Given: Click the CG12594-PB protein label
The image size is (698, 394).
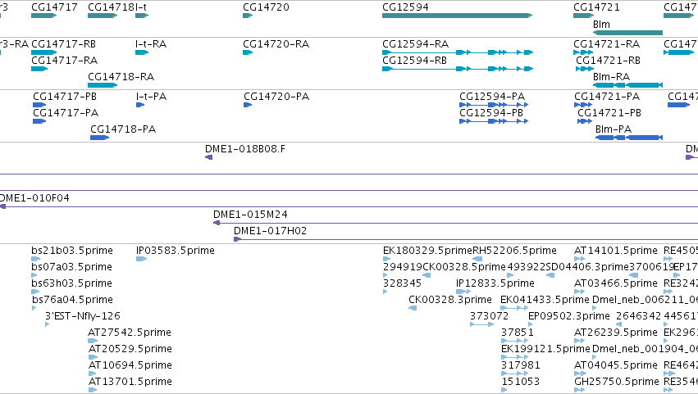Looking at the screenshot, I should [491, 113].
